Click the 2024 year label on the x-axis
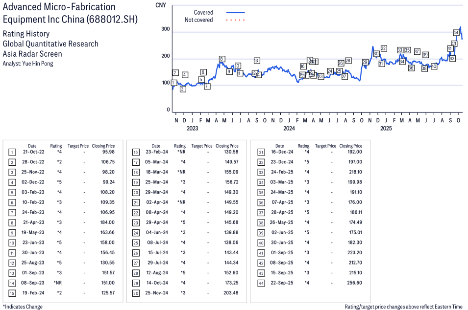Viewport: 468px width, 310px height. pyautogui.click(x=289, y=129)
